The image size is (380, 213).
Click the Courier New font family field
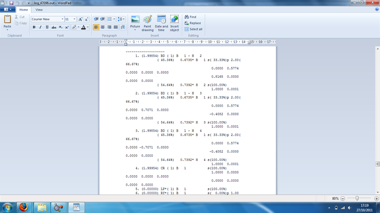46,19
